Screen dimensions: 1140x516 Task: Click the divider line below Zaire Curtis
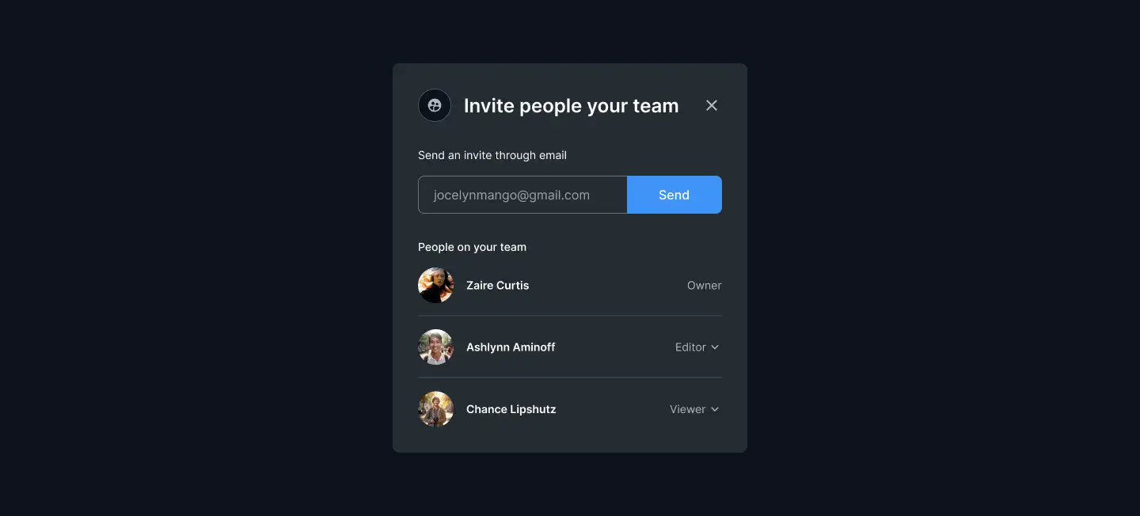click(x=570, y=316)
